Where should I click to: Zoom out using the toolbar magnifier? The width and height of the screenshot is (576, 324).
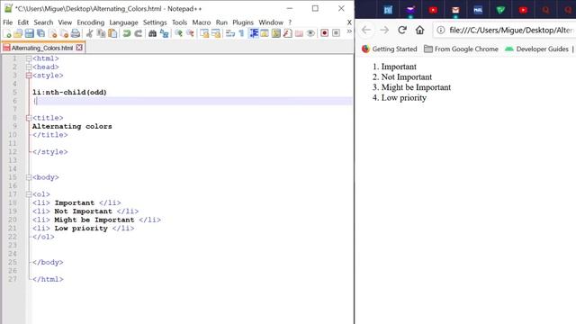pyautogui.click(x=190, y=33)
